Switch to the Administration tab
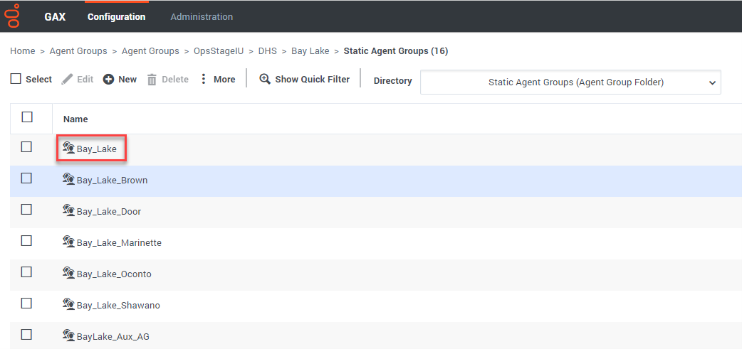Viewport: 742px width, 349px height. (202, 16)
